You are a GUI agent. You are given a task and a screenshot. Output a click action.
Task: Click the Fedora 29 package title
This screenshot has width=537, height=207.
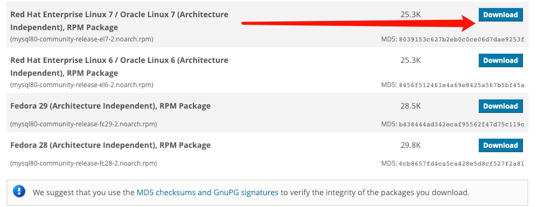110,106
